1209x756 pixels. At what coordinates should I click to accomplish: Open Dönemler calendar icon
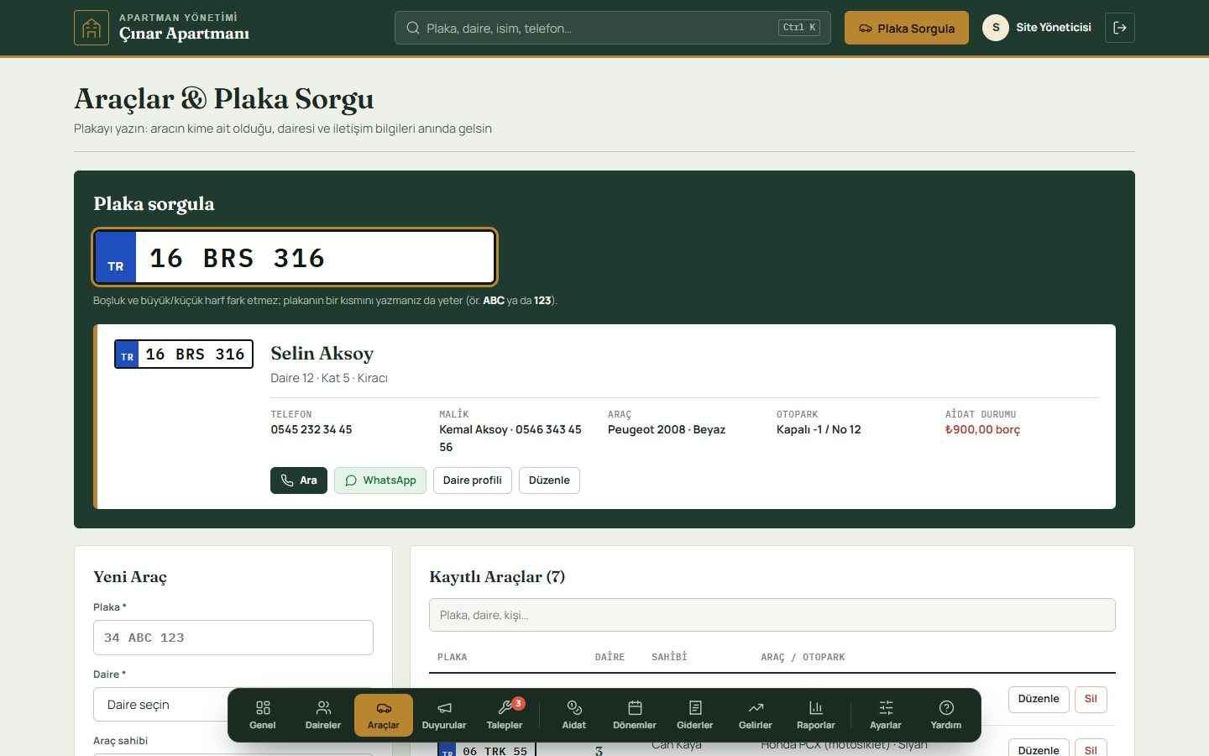(635, 715)
